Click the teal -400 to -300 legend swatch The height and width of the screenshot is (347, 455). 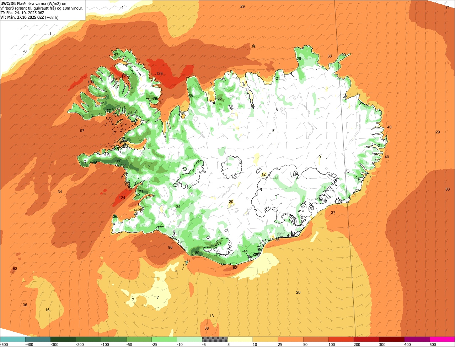pos(38,339)
